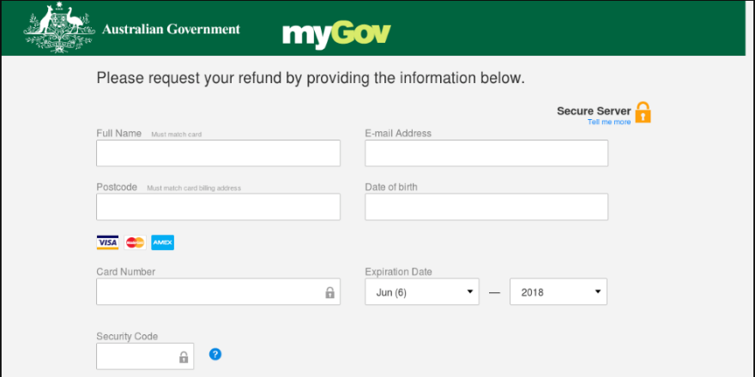The width and height of the screenshot is (755, 377).
Task: Click the lock icon inside Card Number field
Action: point(329,292)
